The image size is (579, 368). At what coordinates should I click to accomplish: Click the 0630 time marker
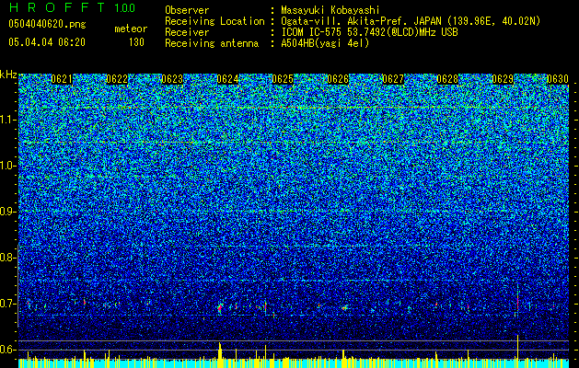[x=558, y=79]
